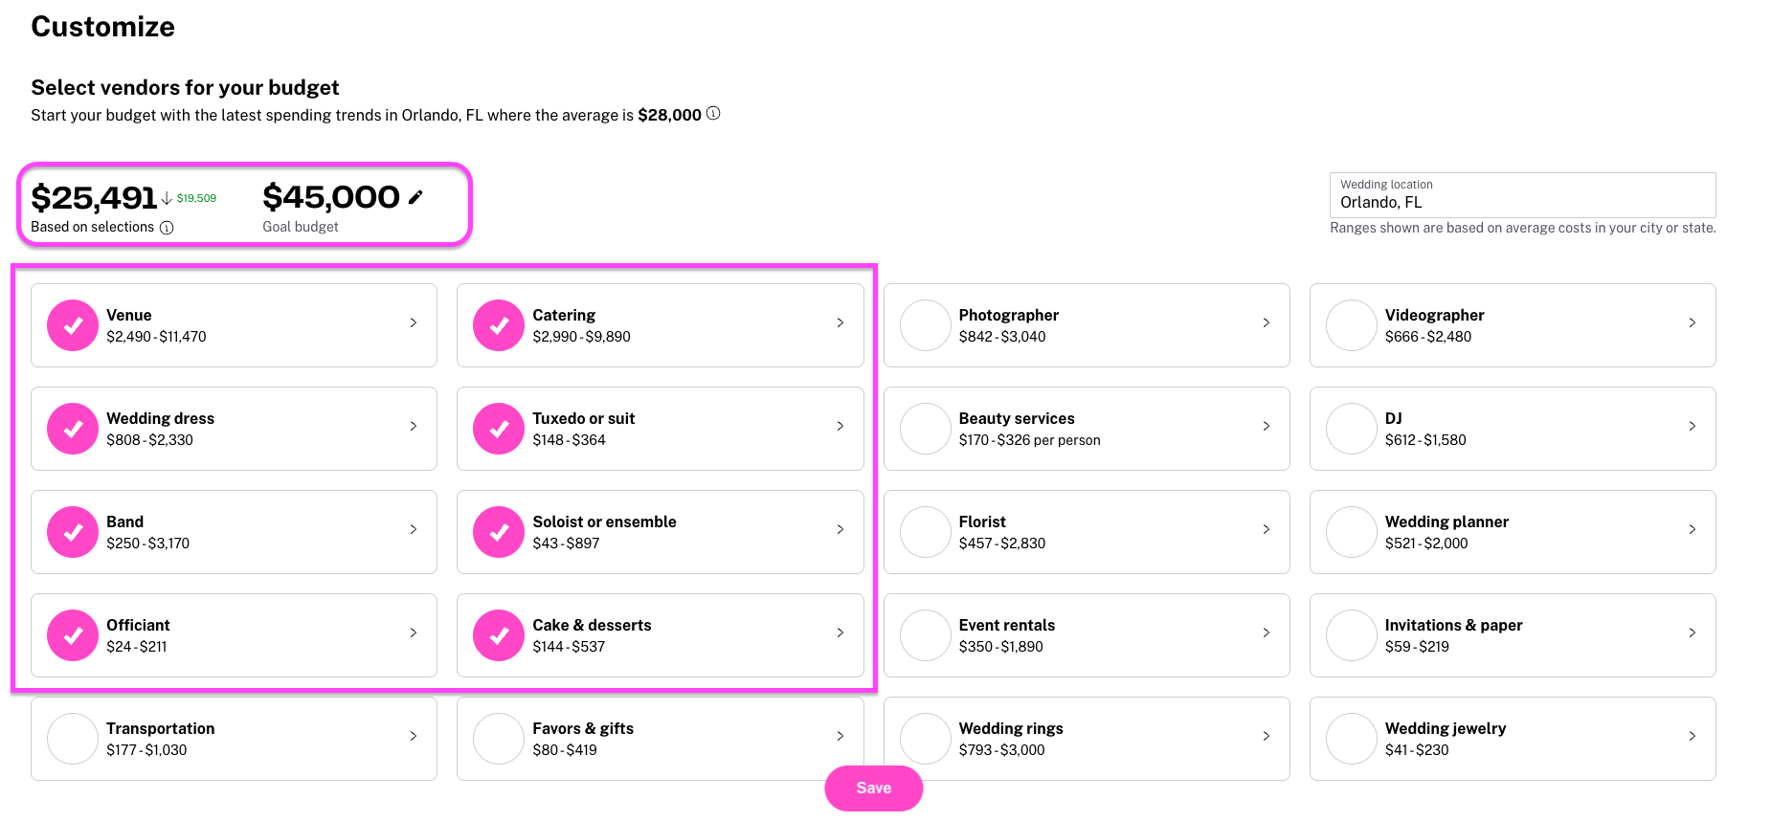Uncheck the Venue vendor checkmark

click(73, 325)
